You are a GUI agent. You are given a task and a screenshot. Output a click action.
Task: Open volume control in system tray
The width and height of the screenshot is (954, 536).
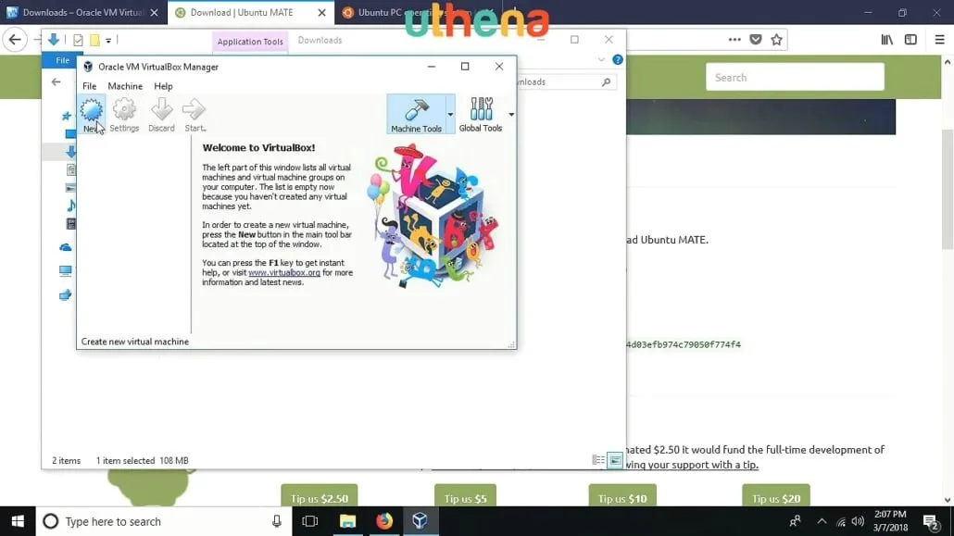click(858, 521)
